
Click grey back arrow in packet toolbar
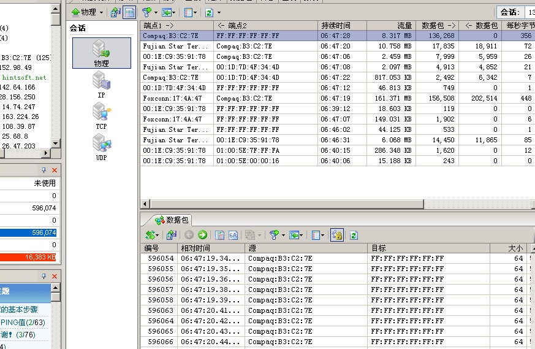[189, 235]
